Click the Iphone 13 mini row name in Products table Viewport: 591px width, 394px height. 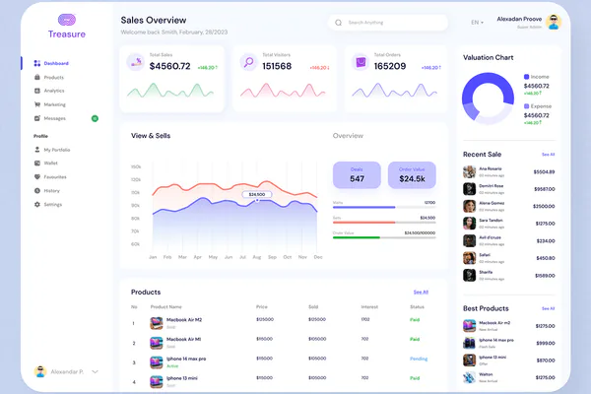pyautogui.click(x=182, y=378)
